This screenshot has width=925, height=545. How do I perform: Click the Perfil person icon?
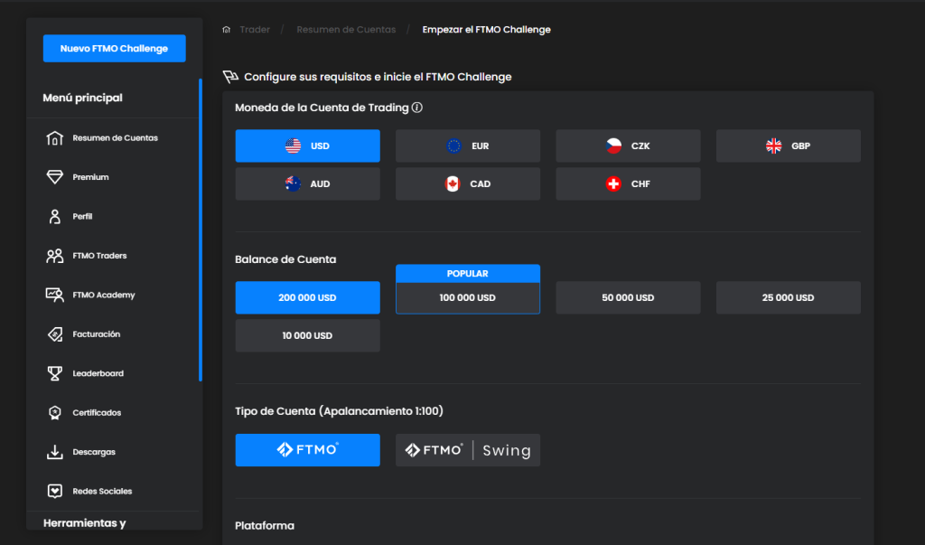point(55,217)
